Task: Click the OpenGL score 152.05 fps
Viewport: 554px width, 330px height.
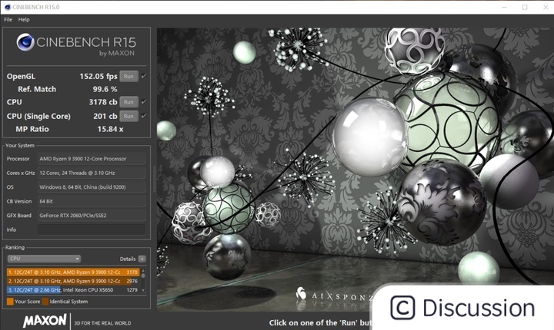Action: pyautogui.click(x=98, y=76)
